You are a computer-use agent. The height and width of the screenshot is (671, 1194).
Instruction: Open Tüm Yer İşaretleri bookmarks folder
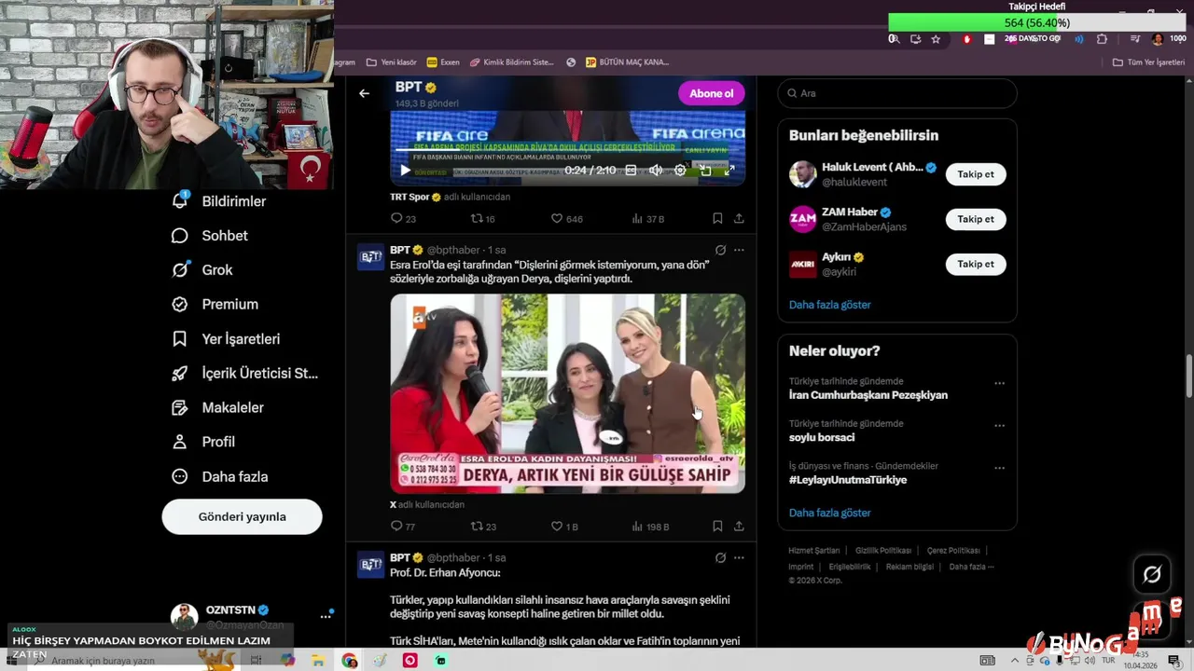[1148, 62]
